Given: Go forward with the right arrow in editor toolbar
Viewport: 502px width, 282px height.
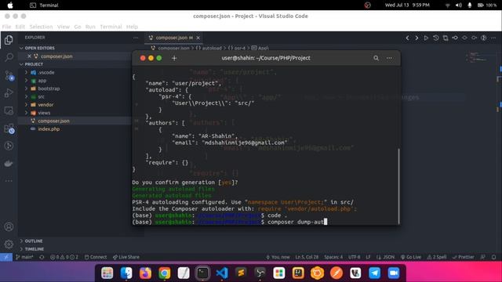Looking at the screenshot, I should click(x=417, y=38).
